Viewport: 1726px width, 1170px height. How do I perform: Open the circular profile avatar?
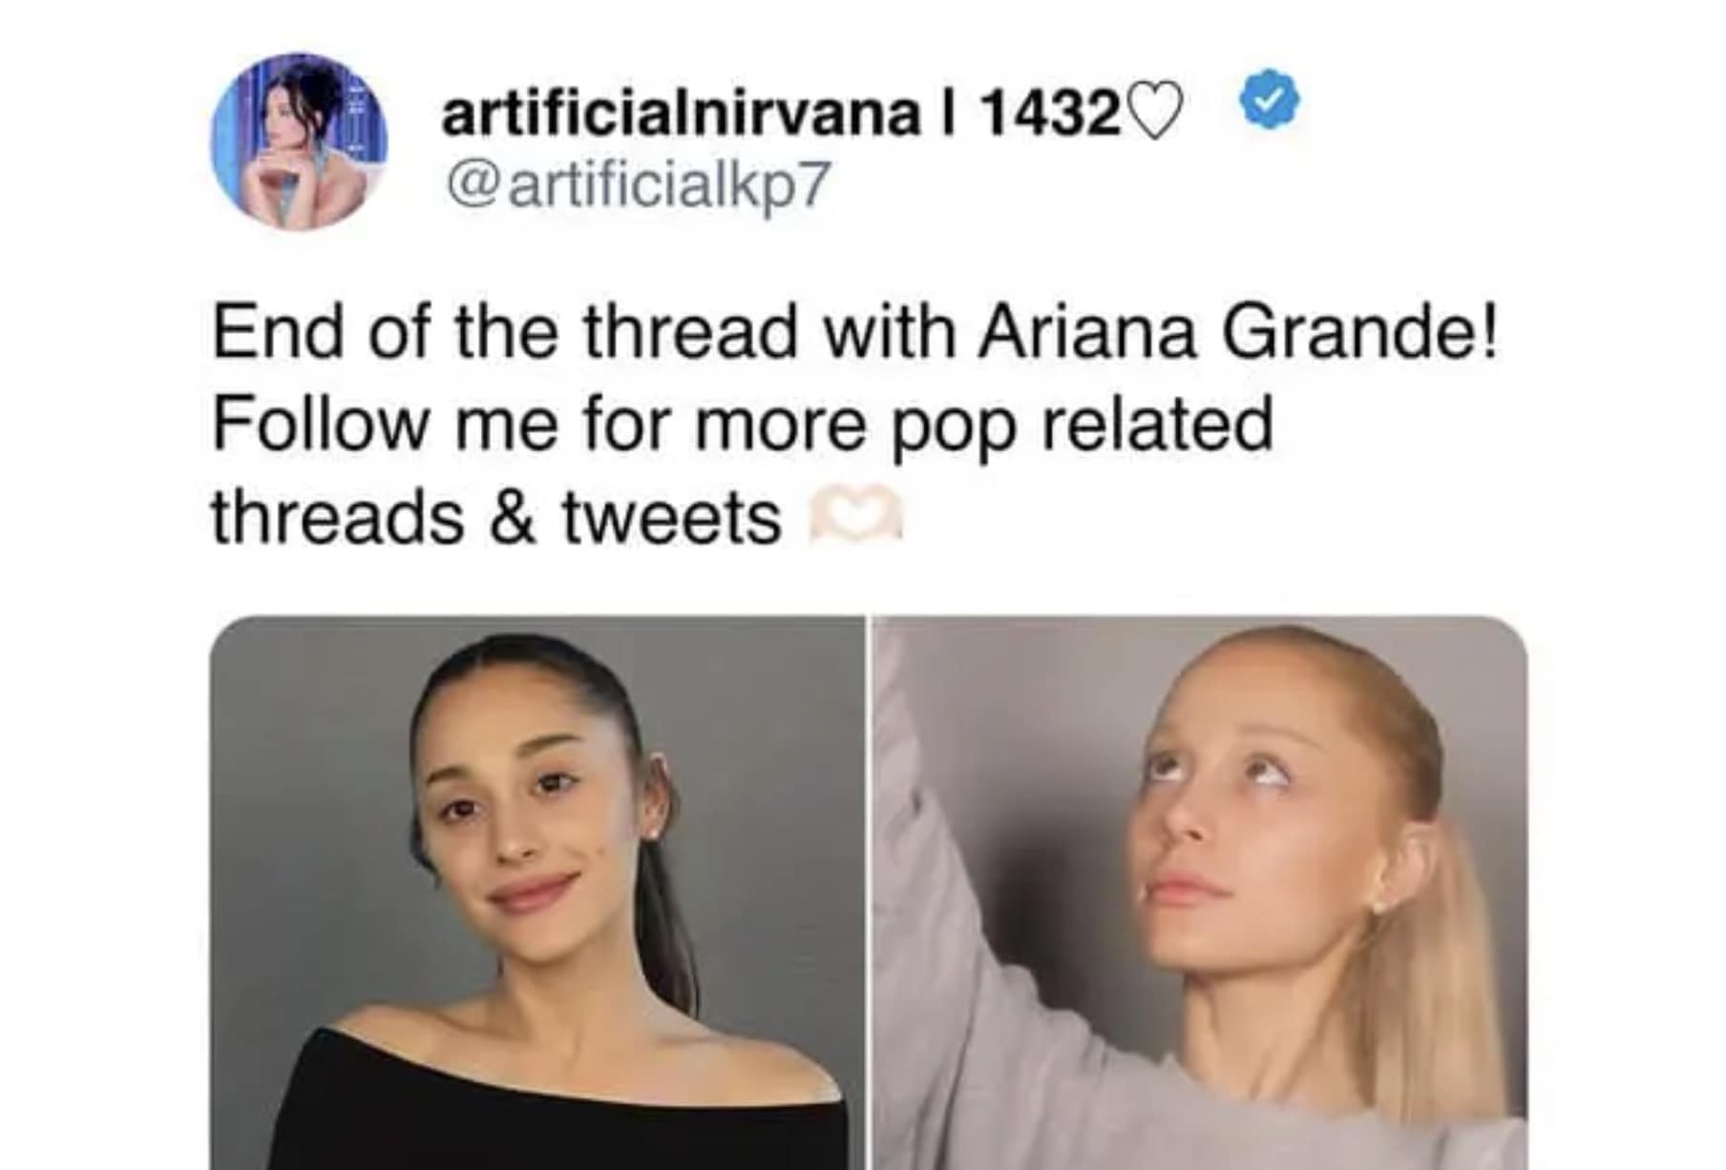(299, 142)
